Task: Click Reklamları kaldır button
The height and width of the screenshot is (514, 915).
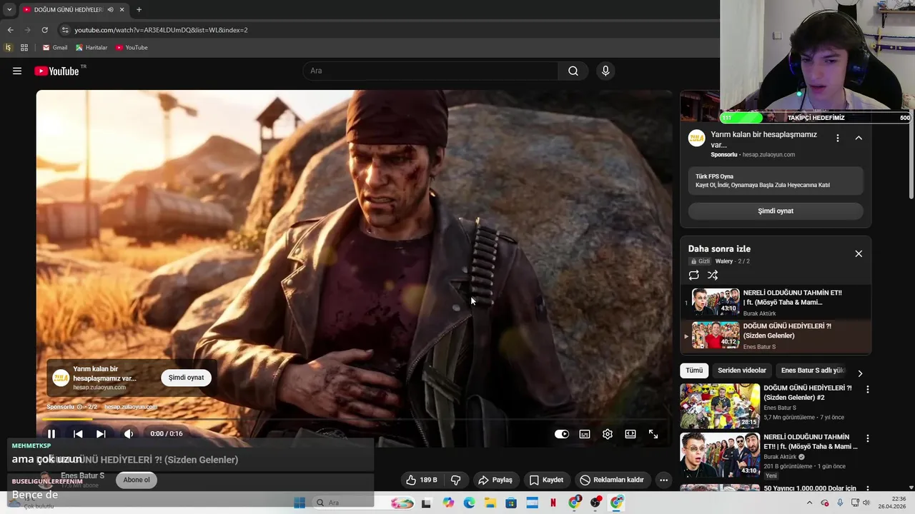Action: pos(612,480)
